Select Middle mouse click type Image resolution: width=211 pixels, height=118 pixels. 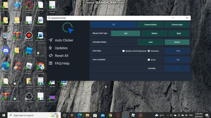(x=154, y=33)
